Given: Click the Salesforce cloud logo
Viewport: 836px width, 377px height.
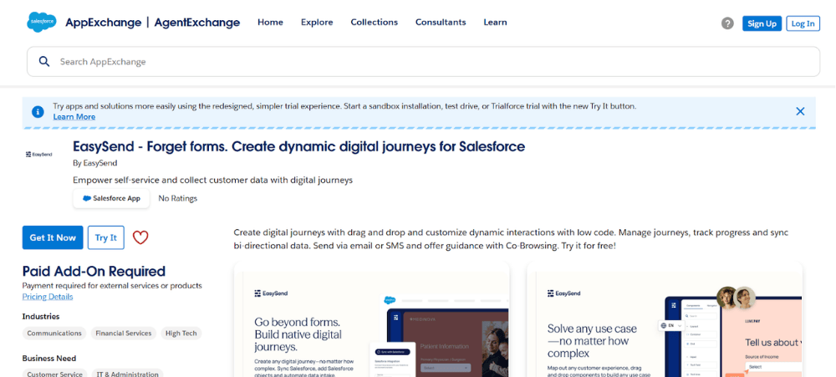Looking at the screenshot, I should pyautogui.click(x=41, y=22).
